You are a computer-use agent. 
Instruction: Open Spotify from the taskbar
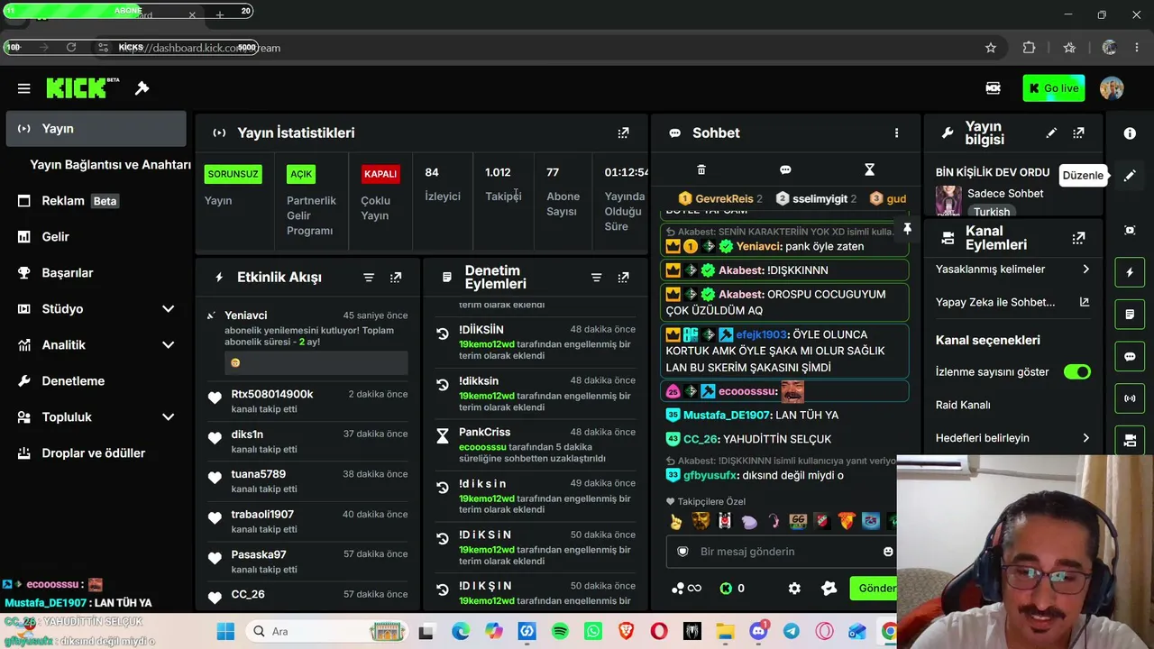point(560,632)
